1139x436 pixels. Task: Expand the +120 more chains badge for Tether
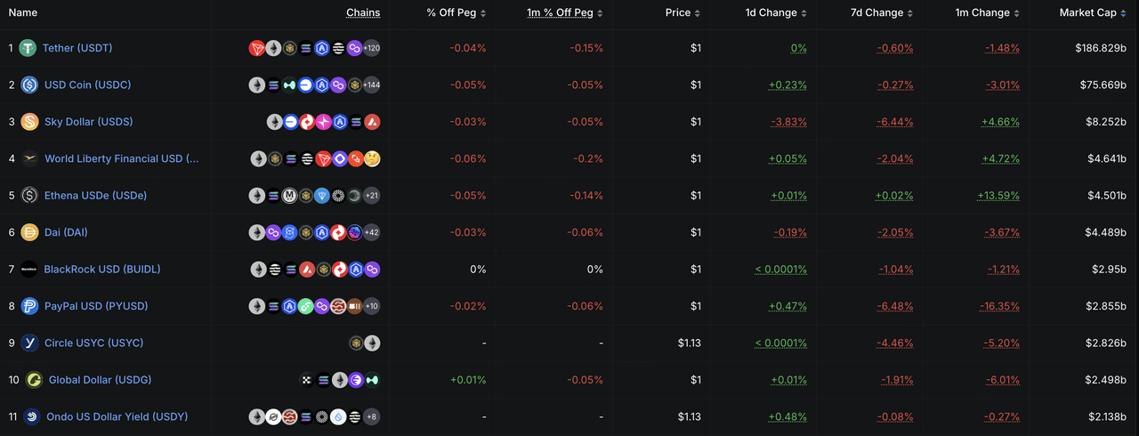[x=372, y=48]
